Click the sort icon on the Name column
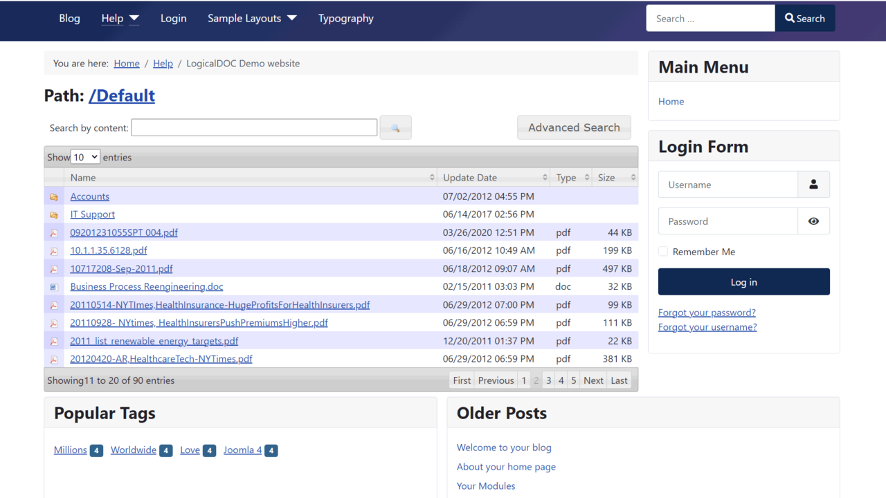 coord(433,177)
